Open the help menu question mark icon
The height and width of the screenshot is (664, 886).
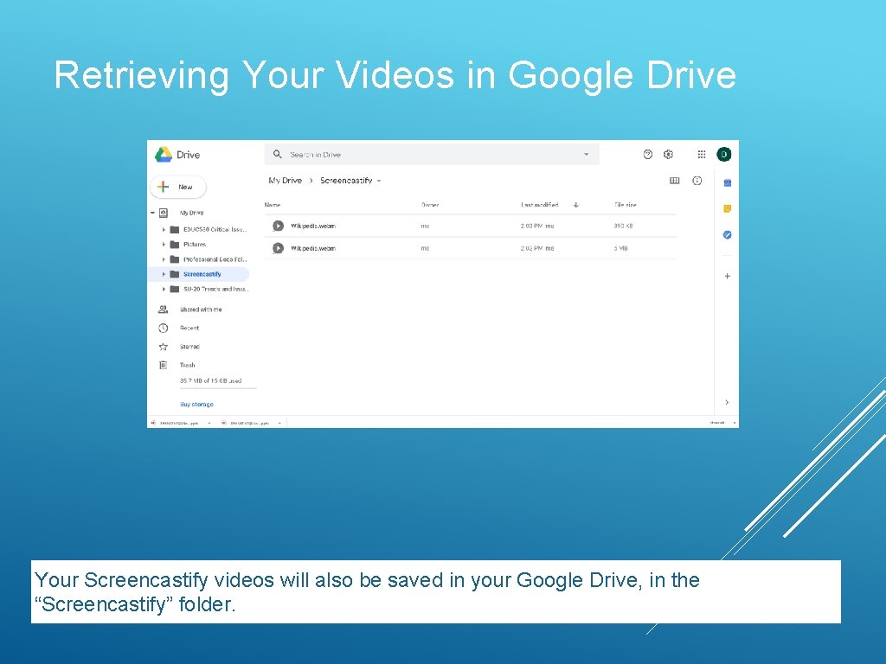tap(647, 154)
